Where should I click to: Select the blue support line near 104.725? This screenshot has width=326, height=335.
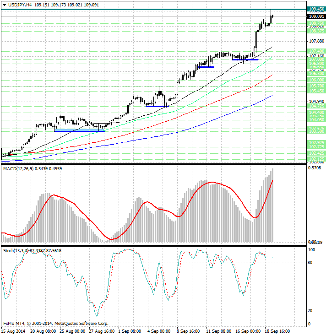157,106
